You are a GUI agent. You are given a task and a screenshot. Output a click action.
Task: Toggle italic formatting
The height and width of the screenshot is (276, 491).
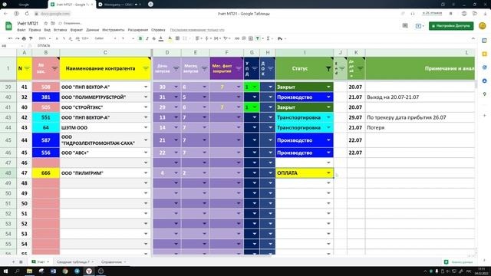[147, 38]
